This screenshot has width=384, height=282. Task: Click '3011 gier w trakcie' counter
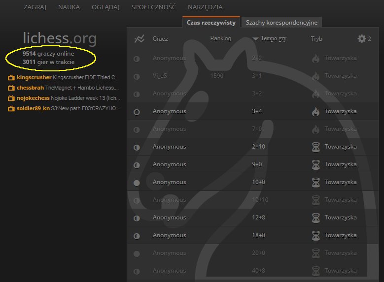point(48,62)
